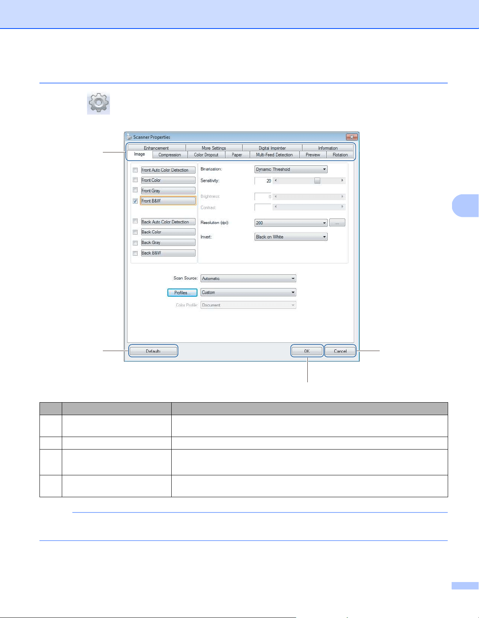
Task: Uncheck the Front B&W checkbox
Action: pyautogui.click(x=135, y=201)
